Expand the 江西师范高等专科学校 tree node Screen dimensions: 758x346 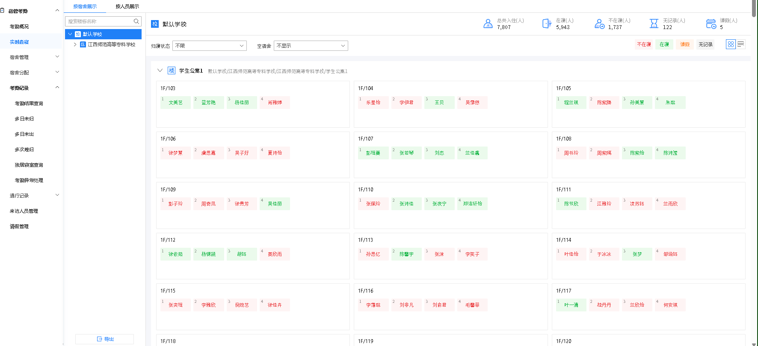(75, 44)
